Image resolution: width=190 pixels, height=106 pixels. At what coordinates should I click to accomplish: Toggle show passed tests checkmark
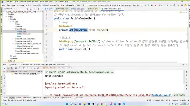tap(8, 68)
